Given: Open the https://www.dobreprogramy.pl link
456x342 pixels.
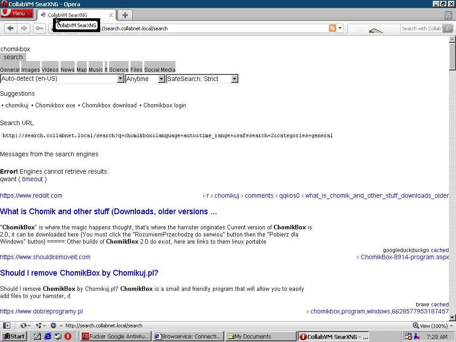Looking at the screenshot, I should [41, 311].
